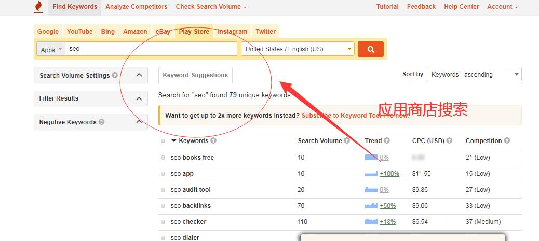Screen dimensions: 539x241
Task: Click help icon beside Competition header
Action: (507, 141)
